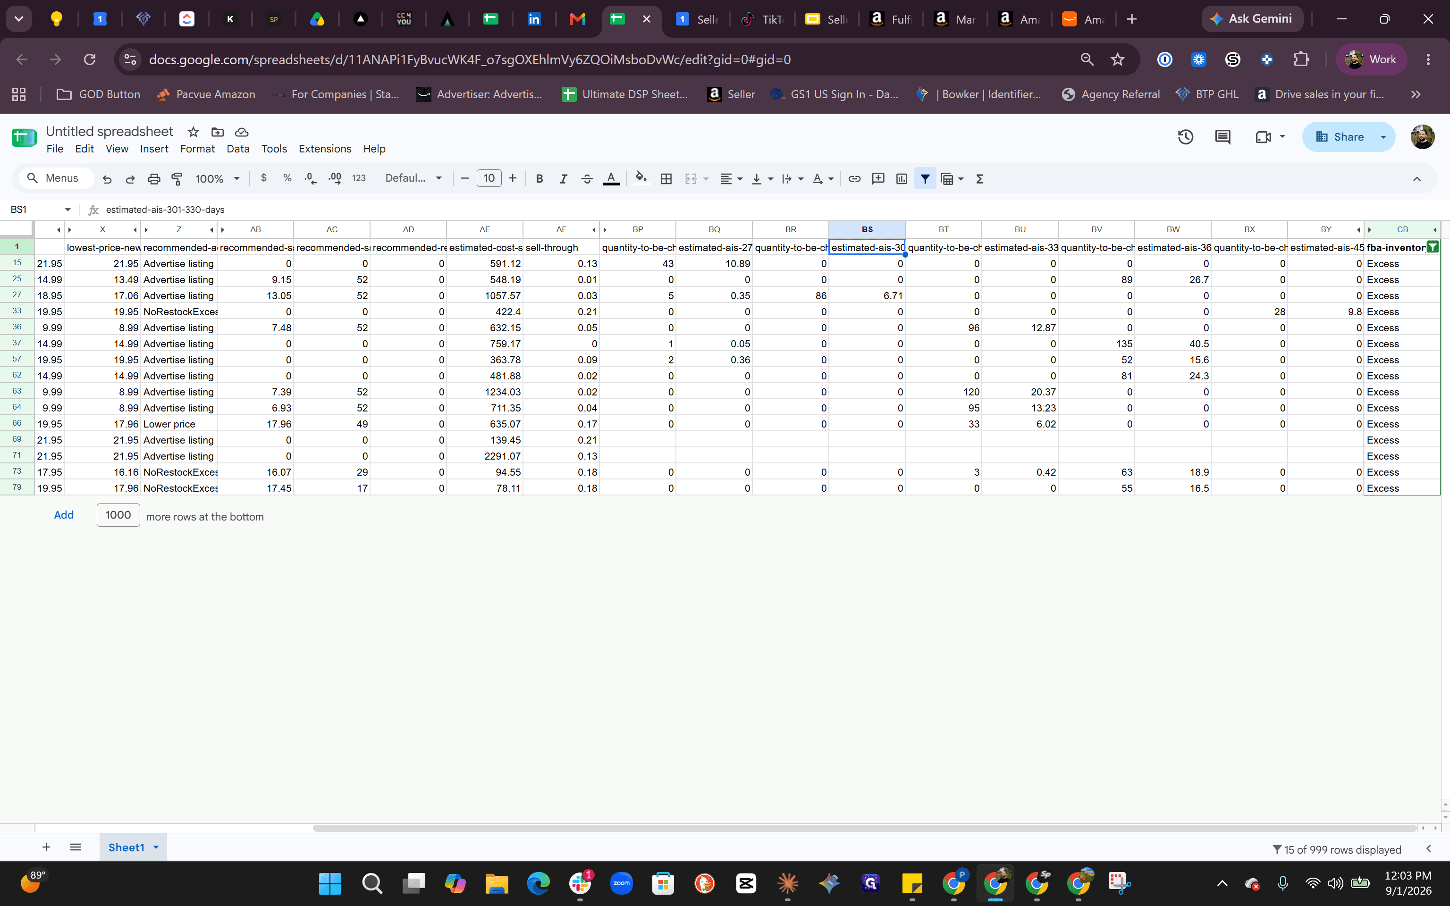This screenshot has width=1450, height=906.
Task: Click the Move to folder icon
Action: pyautogui.click(x=218, y=132)
